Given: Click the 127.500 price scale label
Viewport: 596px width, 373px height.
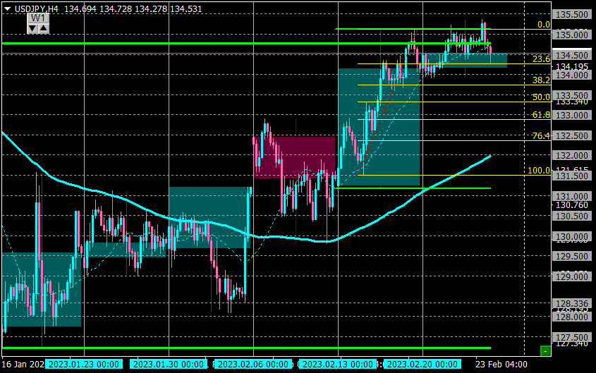Looking at the screenshot, I should coord(572,337).
